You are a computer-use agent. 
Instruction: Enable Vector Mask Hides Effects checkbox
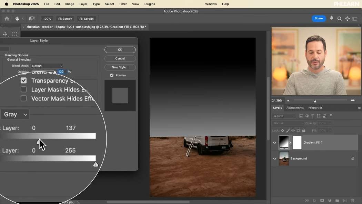pos(23,98)
